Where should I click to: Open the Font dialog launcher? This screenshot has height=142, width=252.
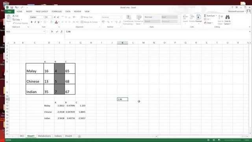59,27
